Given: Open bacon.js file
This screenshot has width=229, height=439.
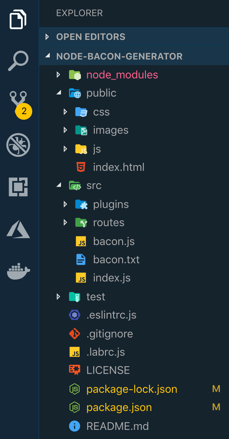Looking at the screenshot, I should 114,241.
